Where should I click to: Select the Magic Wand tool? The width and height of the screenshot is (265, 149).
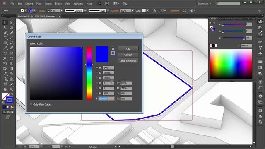click(5, 28)
